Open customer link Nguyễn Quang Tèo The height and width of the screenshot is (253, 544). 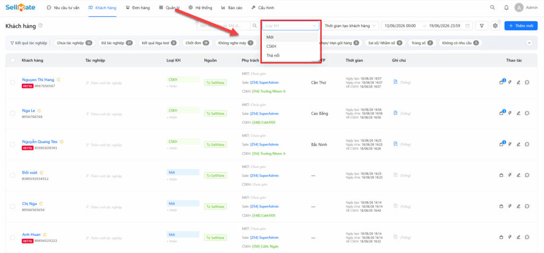tap(40, 142)
